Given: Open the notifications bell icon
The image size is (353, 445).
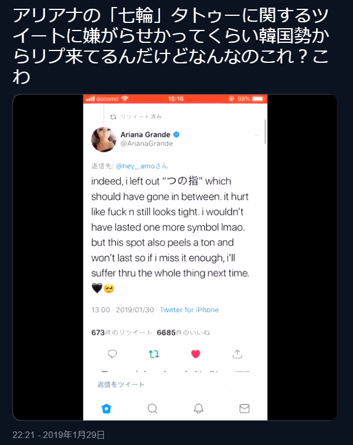Looking at the screenshot, I should [198, 409].
